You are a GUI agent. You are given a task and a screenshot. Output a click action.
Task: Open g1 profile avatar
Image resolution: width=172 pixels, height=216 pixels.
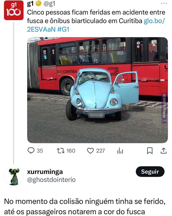[x=14, y=10]
